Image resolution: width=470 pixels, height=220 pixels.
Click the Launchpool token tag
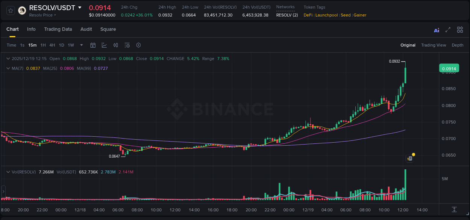(326, 15)
